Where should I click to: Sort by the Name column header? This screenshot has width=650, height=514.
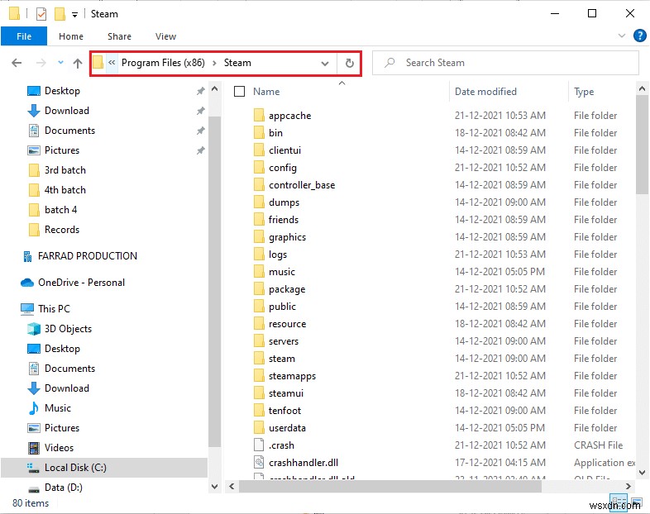point(266,92)
